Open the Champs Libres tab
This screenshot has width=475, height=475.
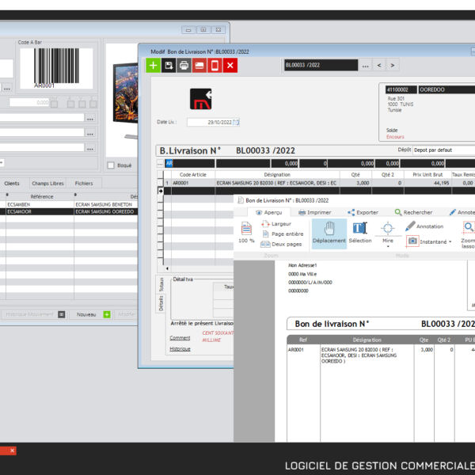point(47,183)
